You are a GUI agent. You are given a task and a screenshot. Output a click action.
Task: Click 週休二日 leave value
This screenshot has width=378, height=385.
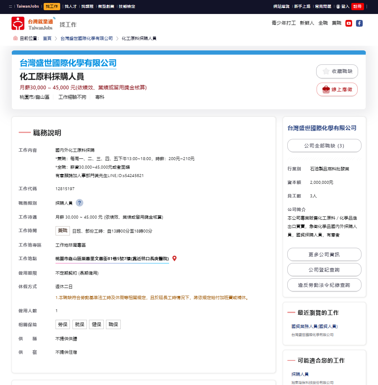tap(64, 287)
